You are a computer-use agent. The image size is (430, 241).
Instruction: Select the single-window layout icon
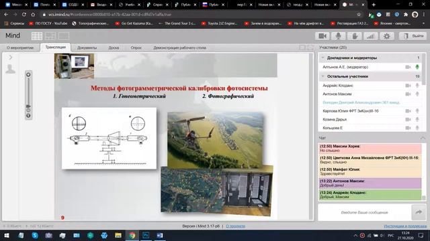point(64,35)
